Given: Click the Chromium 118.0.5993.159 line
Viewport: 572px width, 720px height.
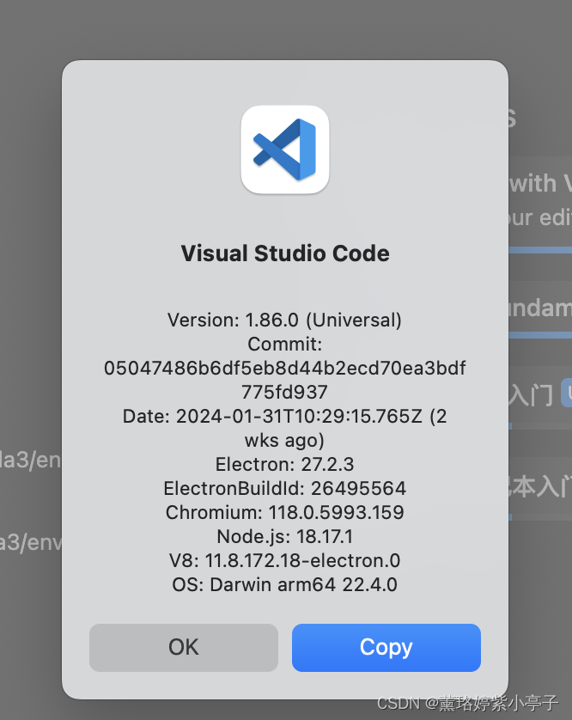Looking at the screenshot, I should pos(284,512).
